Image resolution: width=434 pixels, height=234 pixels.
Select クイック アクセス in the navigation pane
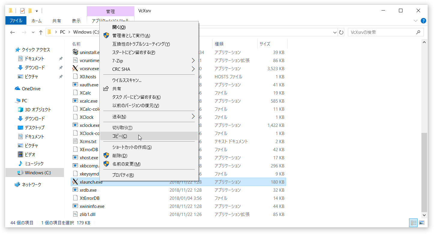[x=36, y=49]
